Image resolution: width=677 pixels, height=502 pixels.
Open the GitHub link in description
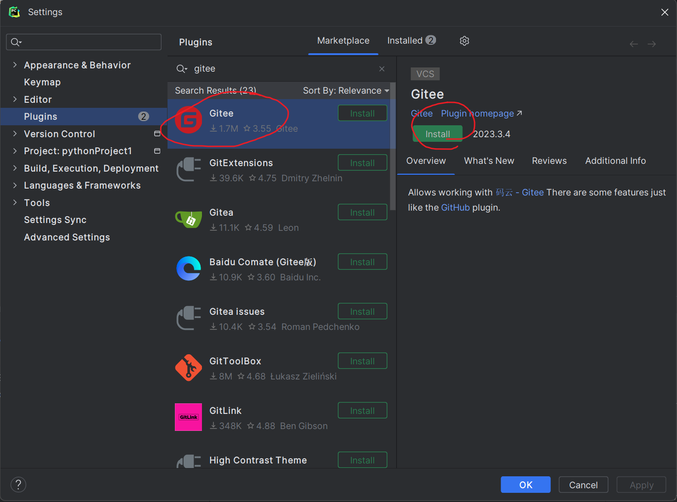click(455, 207)
